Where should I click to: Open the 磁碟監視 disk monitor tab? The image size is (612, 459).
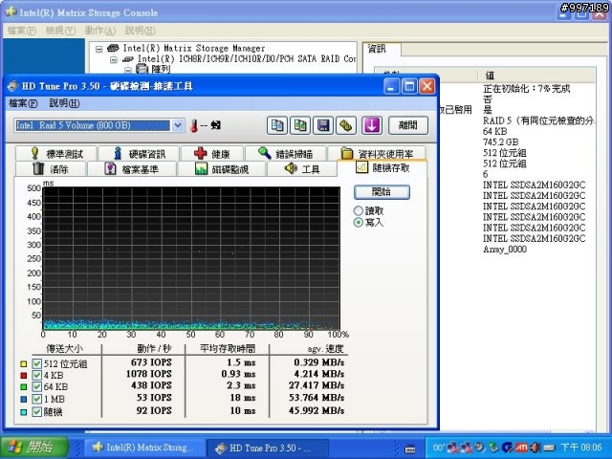tap(221, 169)
